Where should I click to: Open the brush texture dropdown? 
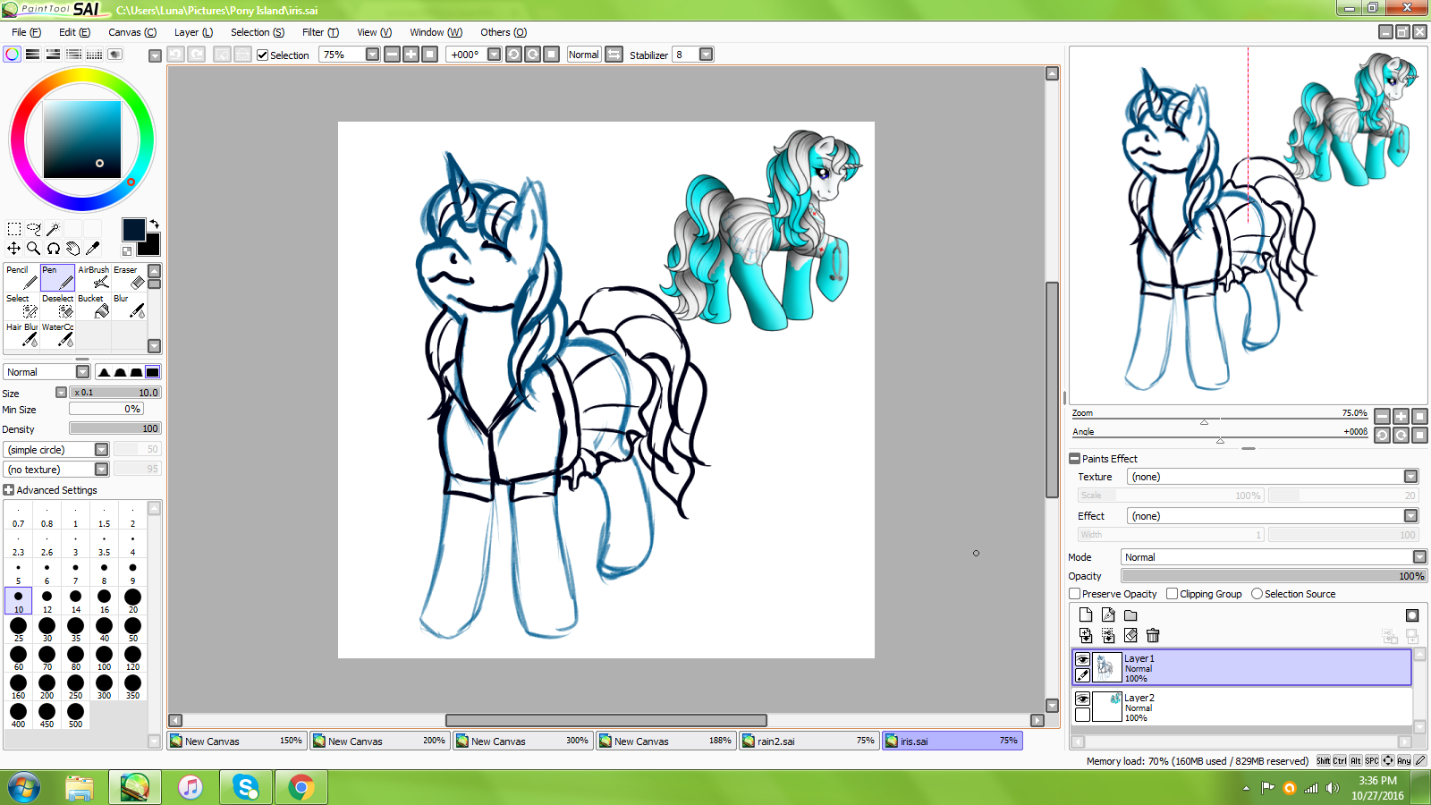pos(101,470)
